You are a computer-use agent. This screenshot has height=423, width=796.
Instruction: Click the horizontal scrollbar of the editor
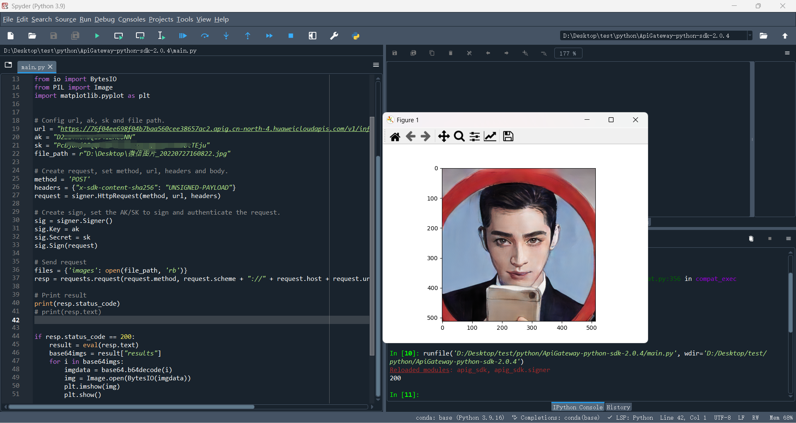131,407
